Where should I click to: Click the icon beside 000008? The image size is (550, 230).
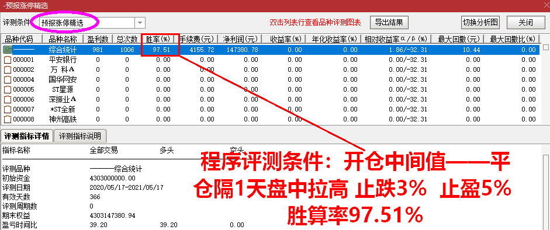tap(8, 119)
